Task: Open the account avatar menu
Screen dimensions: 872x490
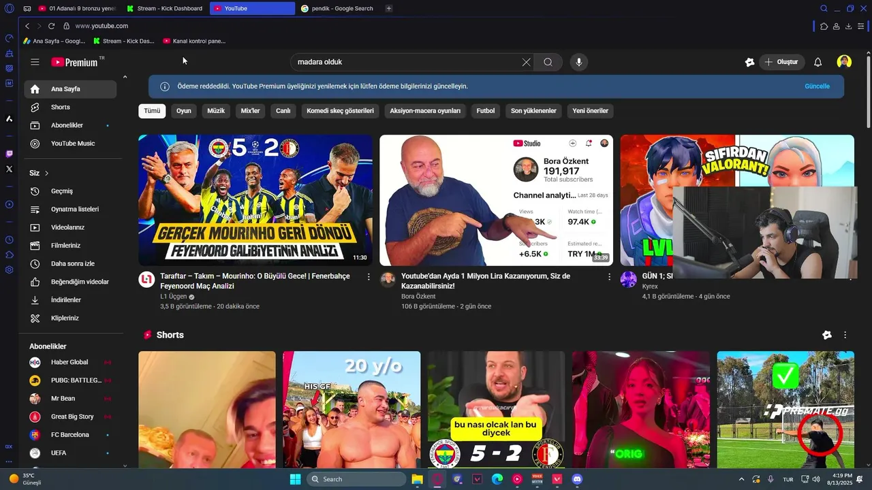Action: 844,62
